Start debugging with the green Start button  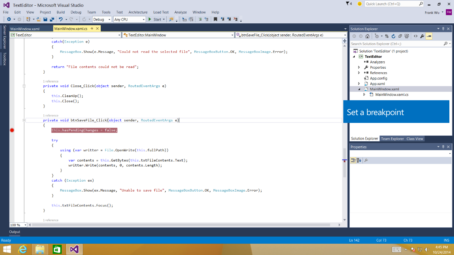click(x=155, y=19)
